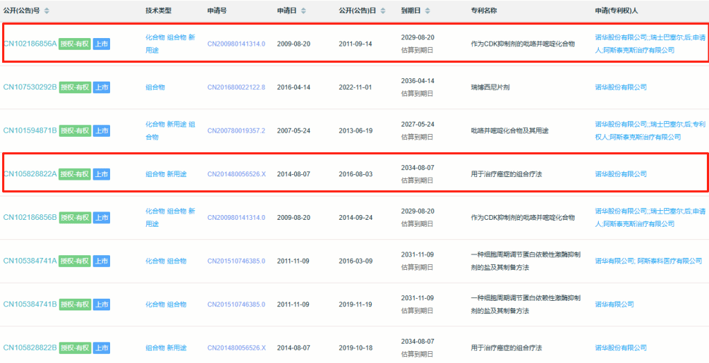Open applicant 诺华股份有限公司 in CN107530292B row
709x363 pixels.
coord(621,87)
